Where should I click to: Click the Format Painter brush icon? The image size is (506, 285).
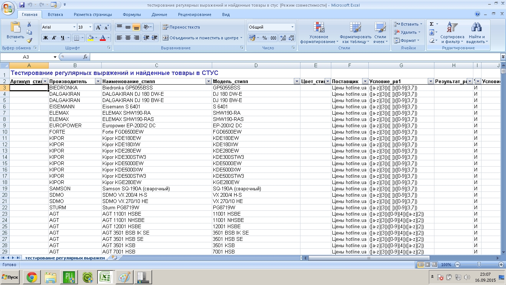point(29,40)
